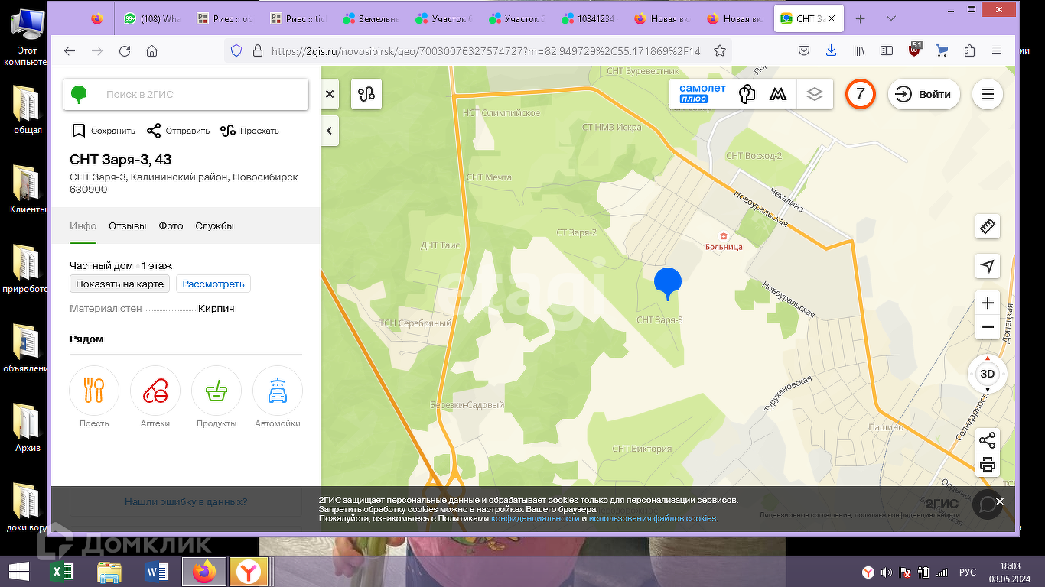The width and height of the screenshot is (1045, 587).
Task: Switch to the 10841234 tab
Action: pos(589,18)
